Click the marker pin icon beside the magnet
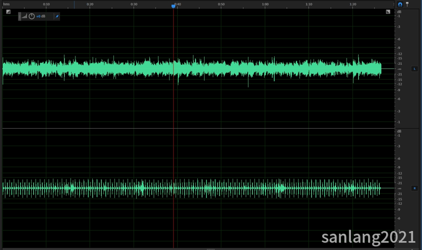The height and width of the screenshot is (250, 422). 407,4
